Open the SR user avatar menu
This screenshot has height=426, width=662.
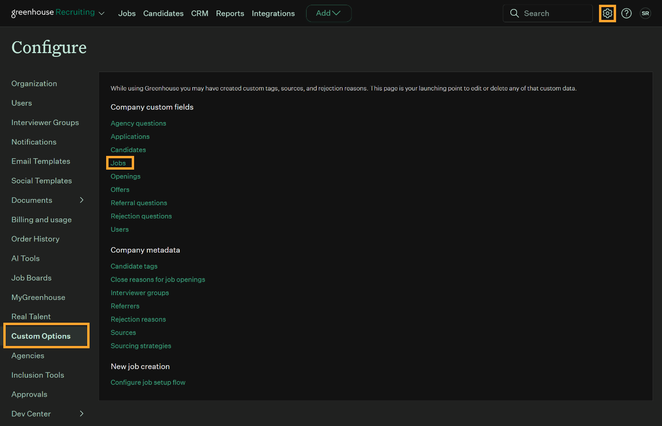645,13
